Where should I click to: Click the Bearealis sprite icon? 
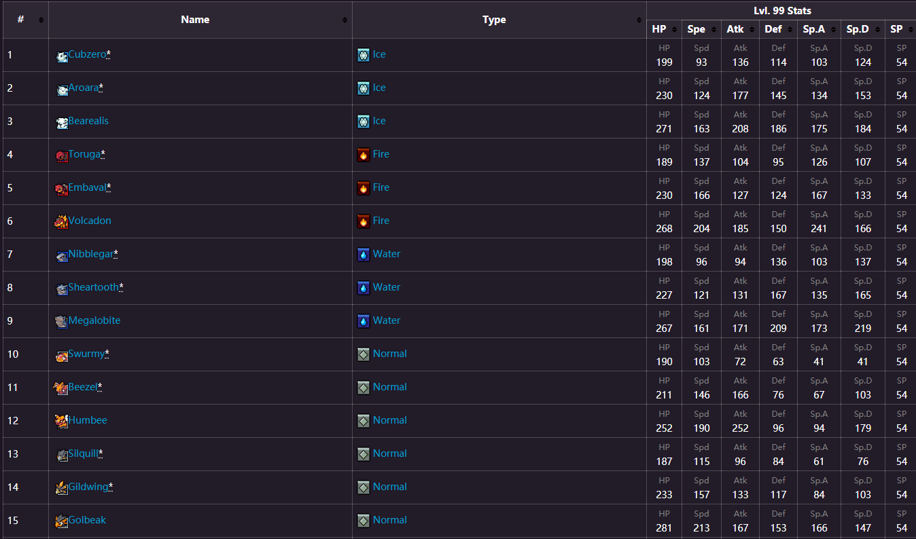coord(62,123)
